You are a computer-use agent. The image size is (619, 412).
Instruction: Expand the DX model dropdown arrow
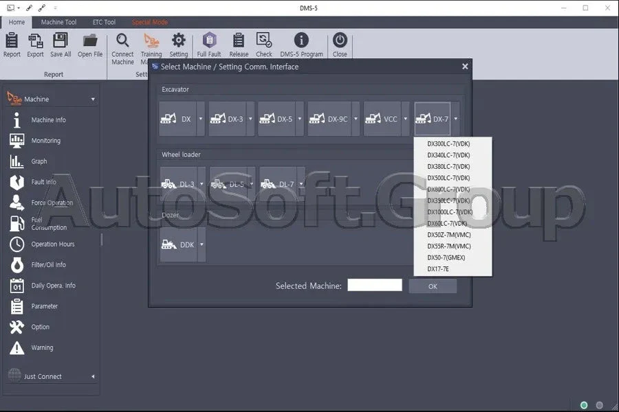(x=201, y=119)
